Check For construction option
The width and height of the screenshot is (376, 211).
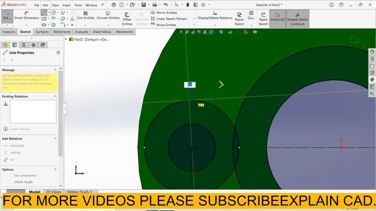click(11, 175)
